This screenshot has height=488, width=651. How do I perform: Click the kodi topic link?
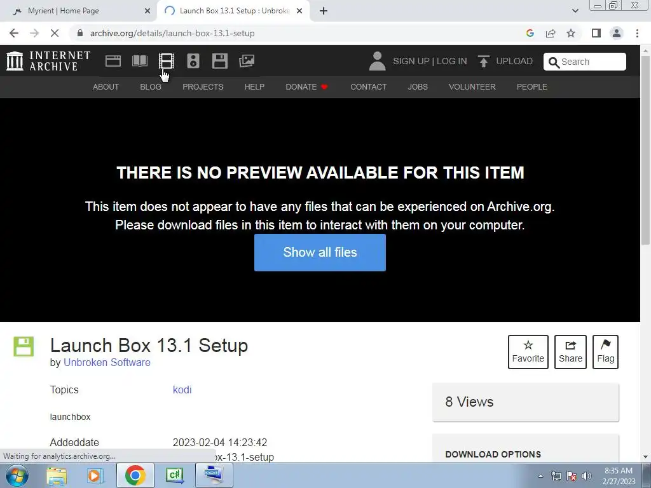(x=182, y=390)
